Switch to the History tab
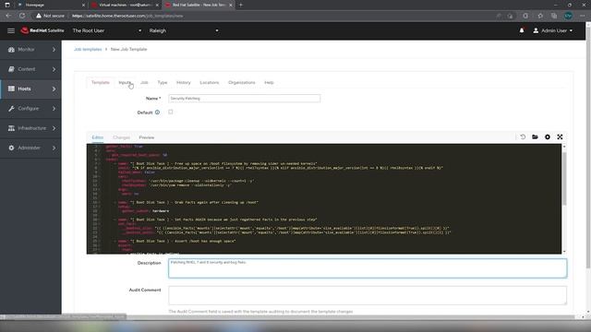 click(x=184, y=82)
